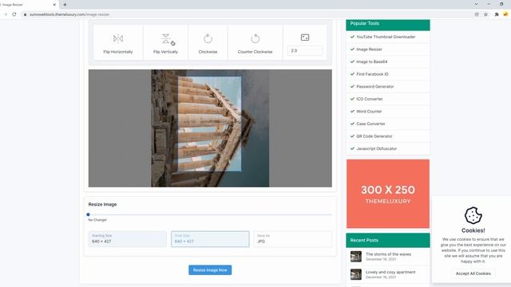The width and height of the screenshot is (511, 287).
Task: Click the storms of the waves thumbnail
Action: [356, 257]
